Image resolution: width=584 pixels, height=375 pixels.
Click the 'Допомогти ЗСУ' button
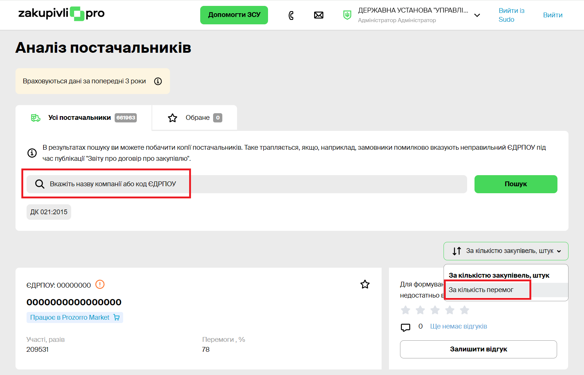tap(234, 15)
